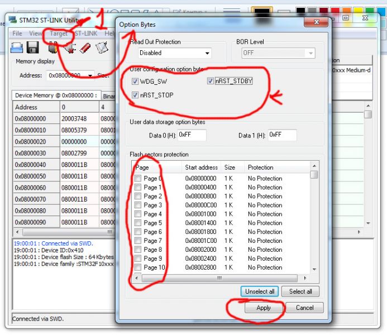Select the Device Memory tab
The height and width of the screenshot is (335, 387).
coord(56,95)
